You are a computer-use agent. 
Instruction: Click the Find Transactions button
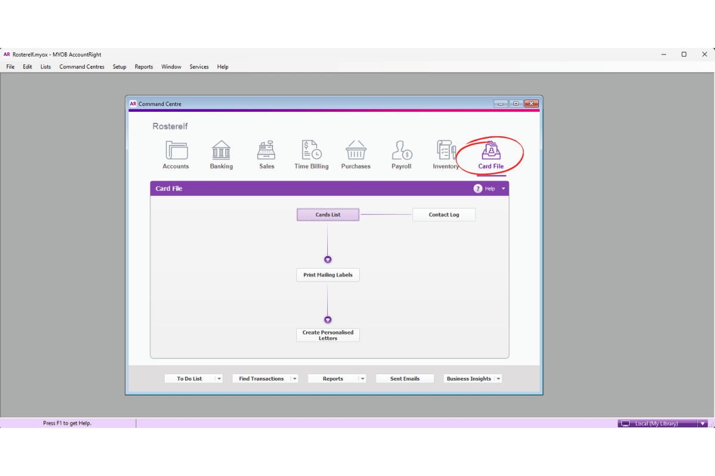coord(261,378)
